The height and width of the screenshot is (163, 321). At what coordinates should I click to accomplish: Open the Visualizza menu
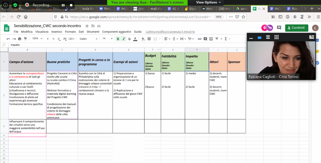point(42,32)
